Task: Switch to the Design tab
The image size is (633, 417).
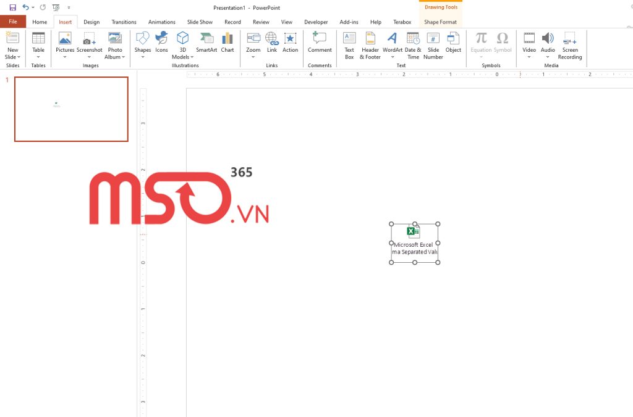Action: click(x=91, y=22)
